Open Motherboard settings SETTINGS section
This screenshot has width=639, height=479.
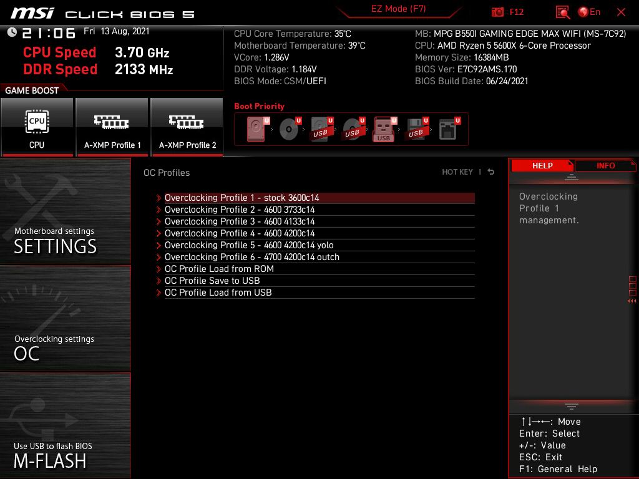coord(65,212)
